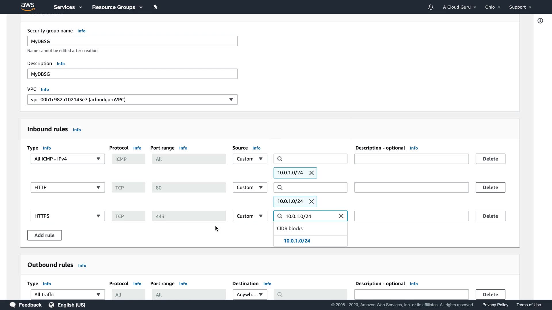Clear the HTTPS source search field
This screenshot has height=310, width=552.
341,216
